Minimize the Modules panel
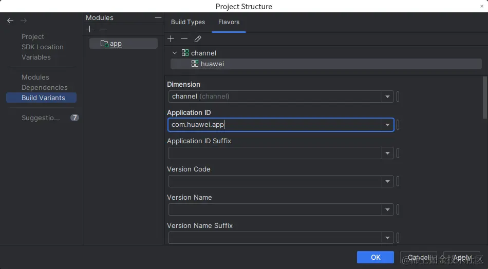The image size is (488, 269). pyautogui.click(x=158, y=17)
